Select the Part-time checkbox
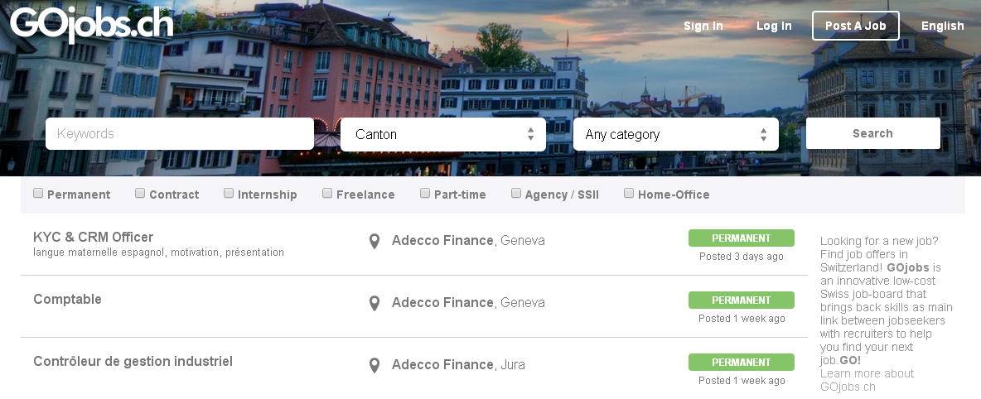 click(425, 193)
